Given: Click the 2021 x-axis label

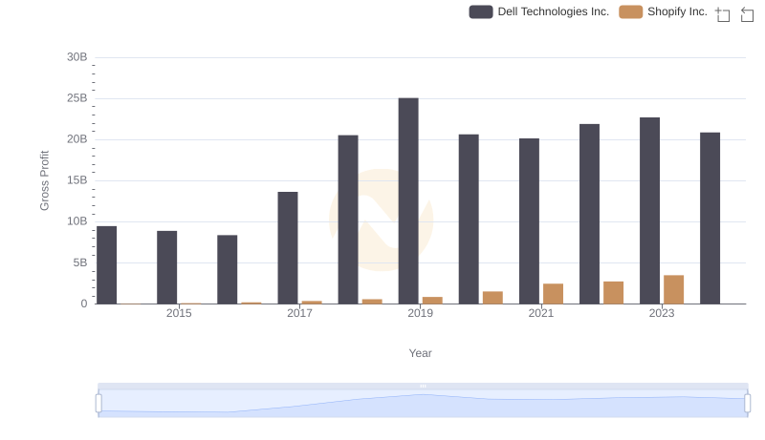Looking at the screenshot, I should click(541, 313).
